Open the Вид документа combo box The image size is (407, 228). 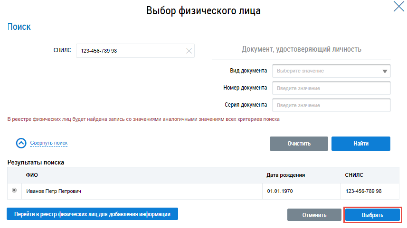(x=325, y=71)
